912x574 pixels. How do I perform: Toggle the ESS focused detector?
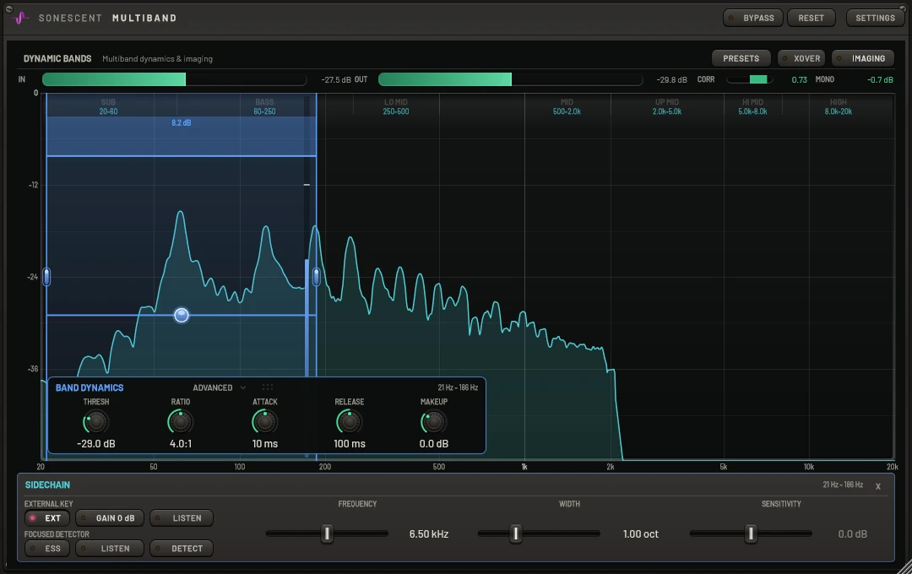pos(46,549)
